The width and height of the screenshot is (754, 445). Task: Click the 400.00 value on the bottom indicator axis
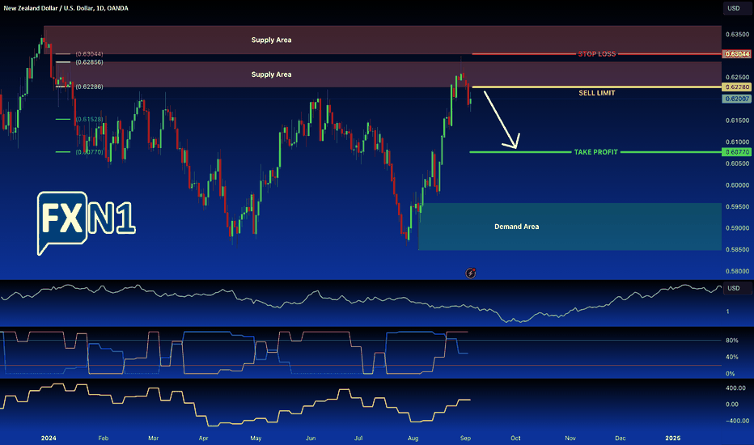pos(735,388)
